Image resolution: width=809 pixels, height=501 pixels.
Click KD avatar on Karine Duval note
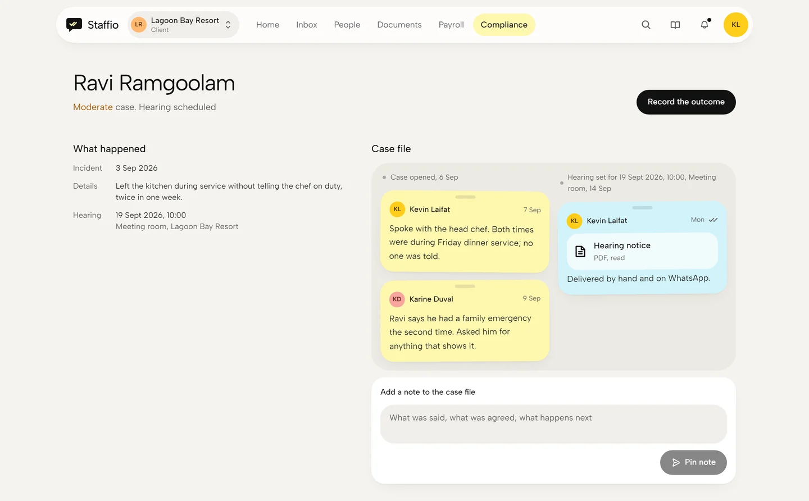click(x=397, y=299)
